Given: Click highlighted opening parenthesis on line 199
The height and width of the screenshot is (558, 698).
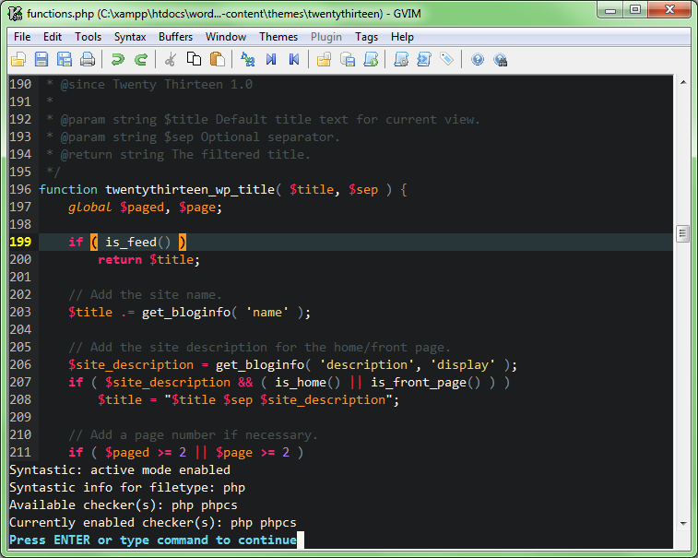Looking at the screenshot, I should [x=94, y=242].
